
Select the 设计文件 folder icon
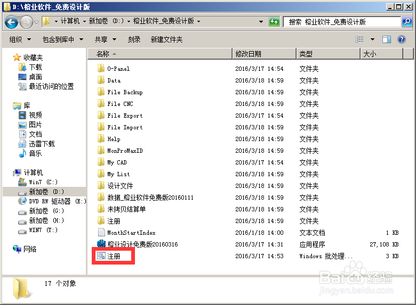tap(101, 185)
